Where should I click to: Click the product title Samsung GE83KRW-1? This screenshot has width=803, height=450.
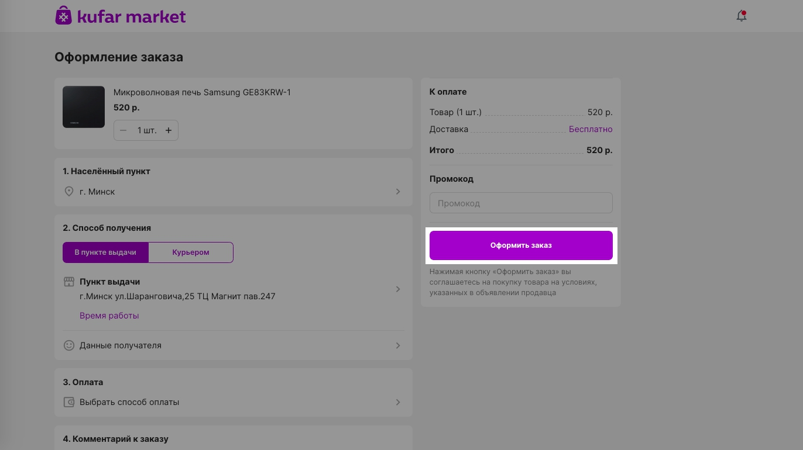pos(202,92)
